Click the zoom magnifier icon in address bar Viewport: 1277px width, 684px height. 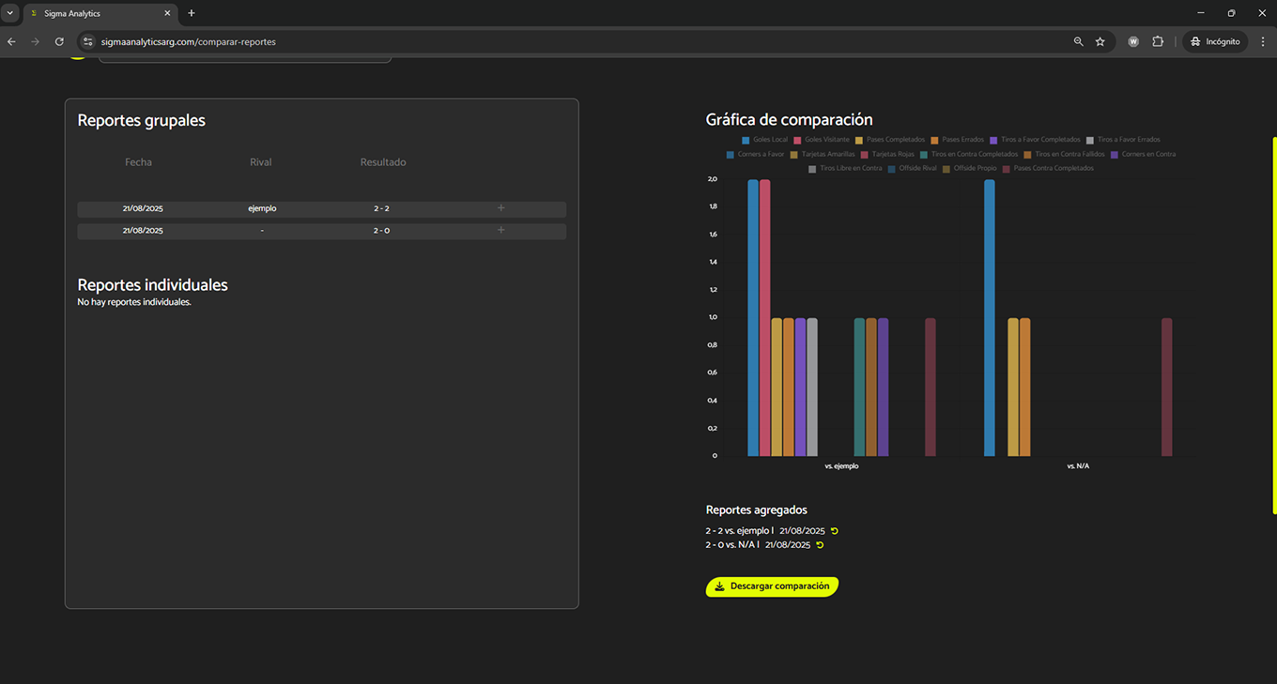click(x=1078, y=41)
